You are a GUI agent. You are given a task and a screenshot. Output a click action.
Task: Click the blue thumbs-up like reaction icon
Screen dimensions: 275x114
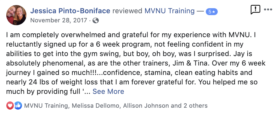point(18,105)
